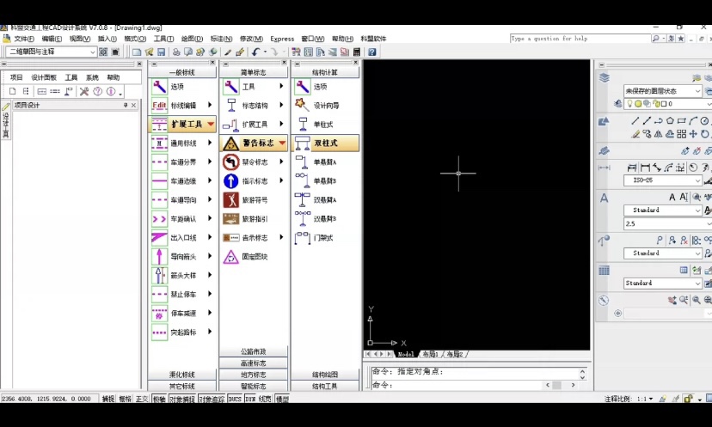This screenshot has height=427, width=712.
Task: Toggle 正交 ortho mode in status bar
Action: pyautogui.click(x=141, y=400)
